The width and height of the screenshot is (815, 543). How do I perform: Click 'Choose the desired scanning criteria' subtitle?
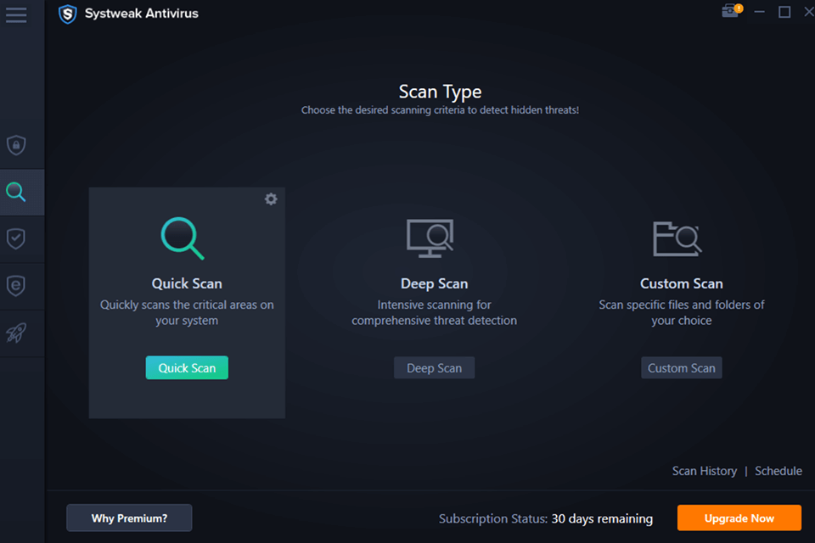pos(441,110)
